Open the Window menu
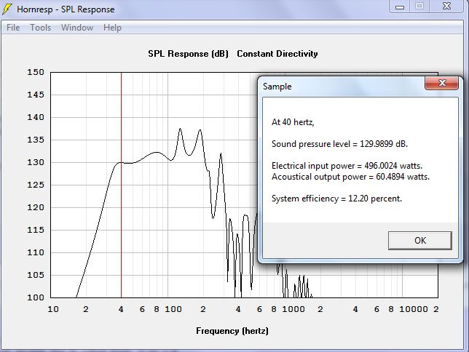 tap(77, 28)
